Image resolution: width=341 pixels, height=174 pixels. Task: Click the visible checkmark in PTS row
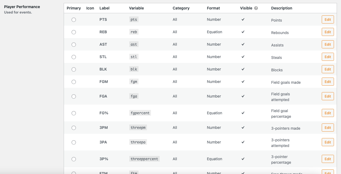pos(243,19)
